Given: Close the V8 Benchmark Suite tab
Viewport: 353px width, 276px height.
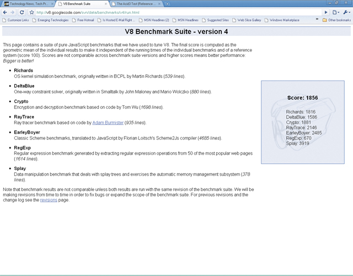Looking at the screenshot, I should (106, 4).
